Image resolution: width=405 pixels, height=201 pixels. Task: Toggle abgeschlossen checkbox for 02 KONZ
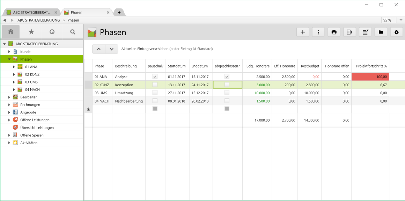pos(227,85)
